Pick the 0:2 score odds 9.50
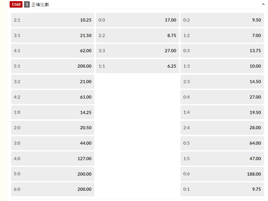The height and width of the screenshot is (201, 268). [222, 20]
